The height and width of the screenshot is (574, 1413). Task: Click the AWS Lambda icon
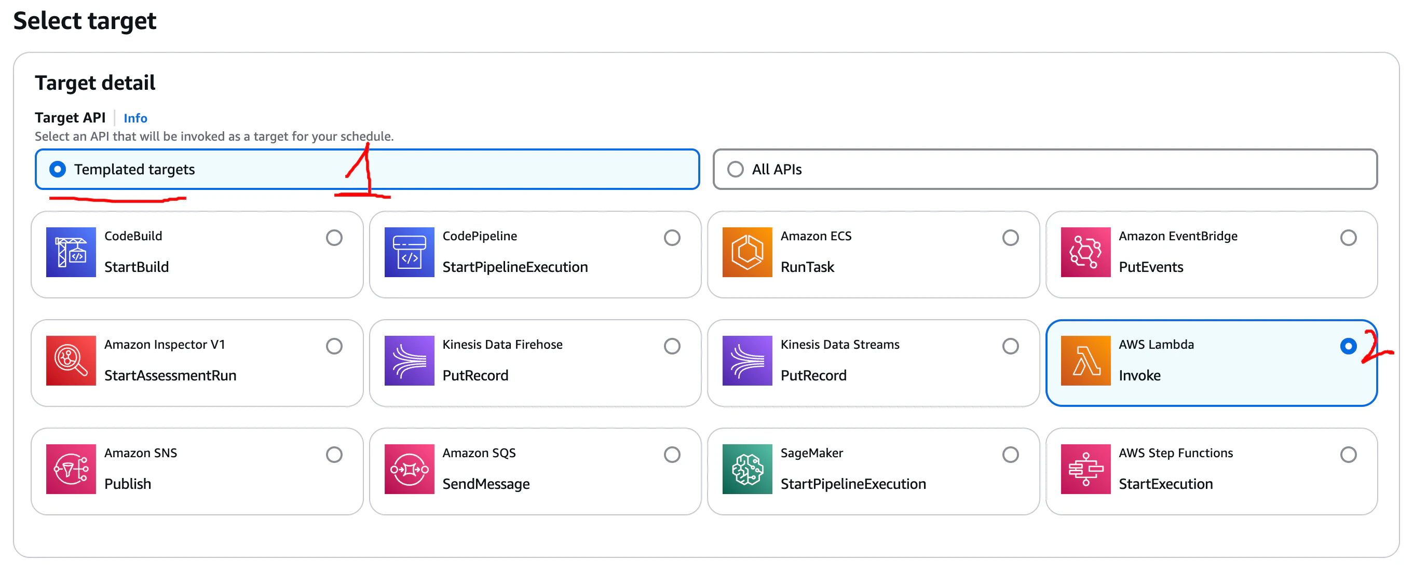1085,361
